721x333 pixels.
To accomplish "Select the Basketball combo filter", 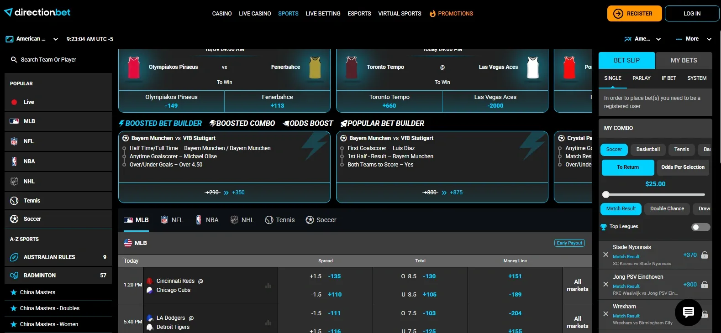I will (648, 150).
